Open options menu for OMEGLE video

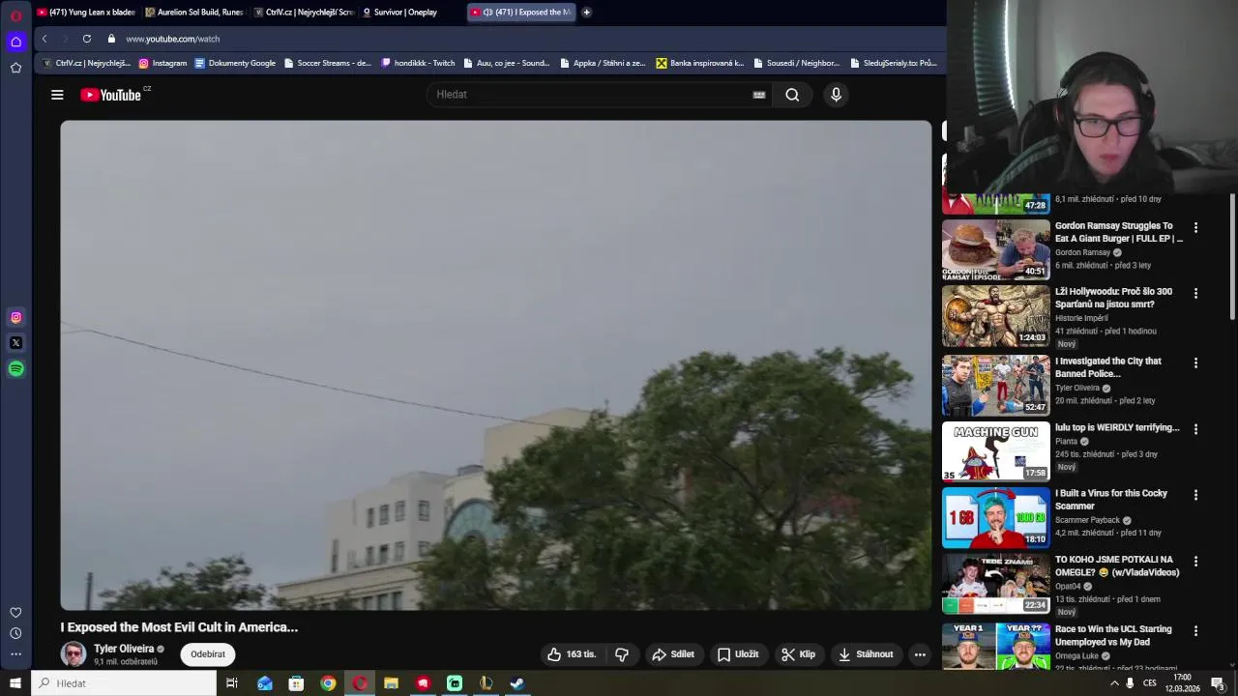point(1195,561)
